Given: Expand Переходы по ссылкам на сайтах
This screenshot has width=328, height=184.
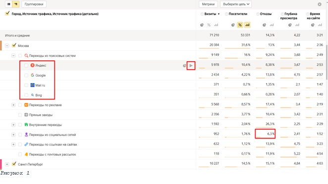Looking at the screenshot, I should click(x=13, y=144).
